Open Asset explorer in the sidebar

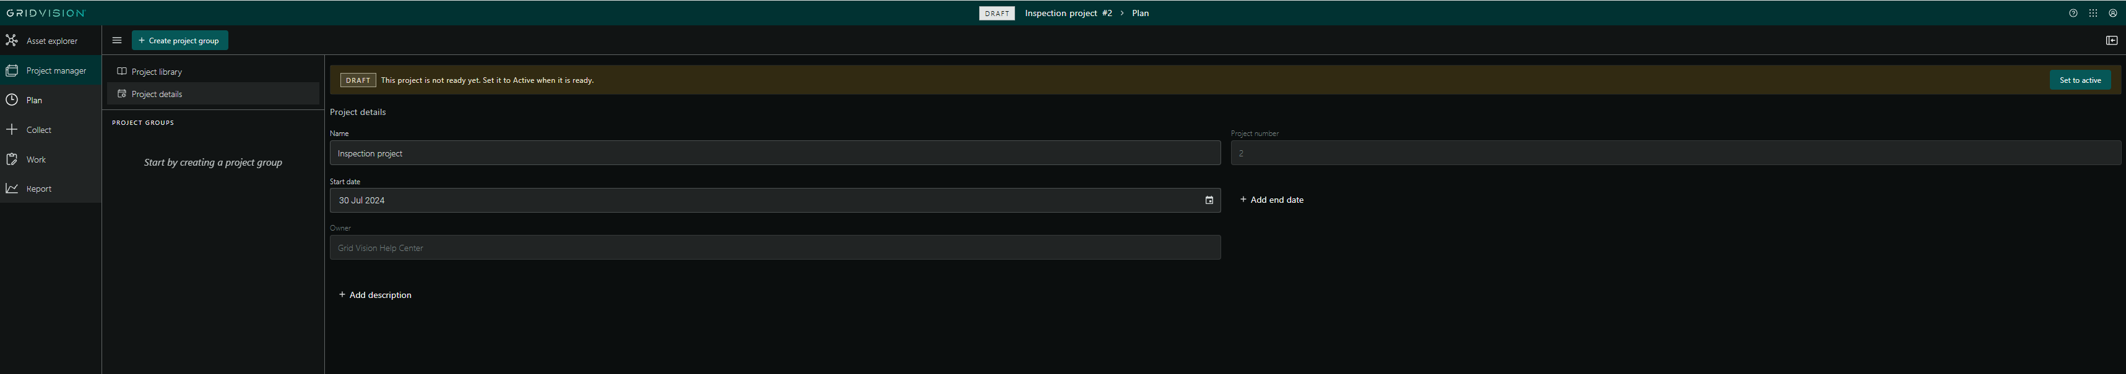51,40
